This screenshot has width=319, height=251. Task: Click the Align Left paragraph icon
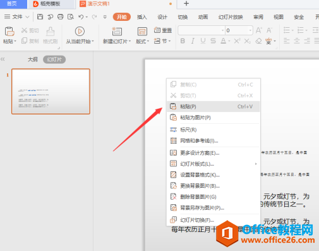tap(287, 40)
